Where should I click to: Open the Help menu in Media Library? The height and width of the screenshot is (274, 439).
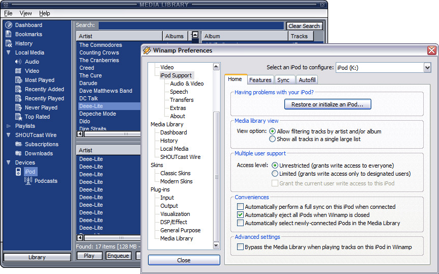coord(45,13)
